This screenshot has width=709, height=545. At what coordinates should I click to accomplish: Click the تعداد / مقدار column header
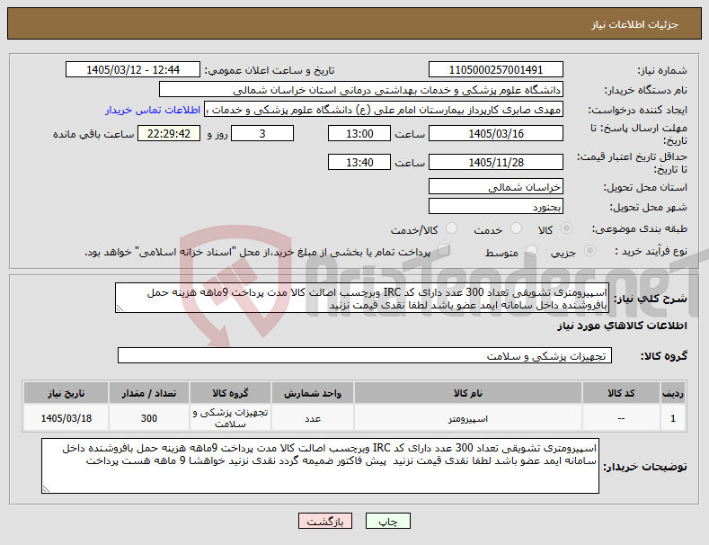tap(149, 393)
